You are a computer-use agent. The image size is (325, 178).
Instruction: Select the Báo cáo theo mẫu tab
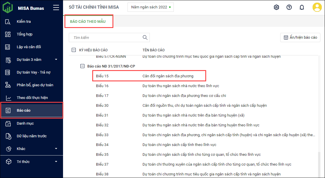(88, 22)
